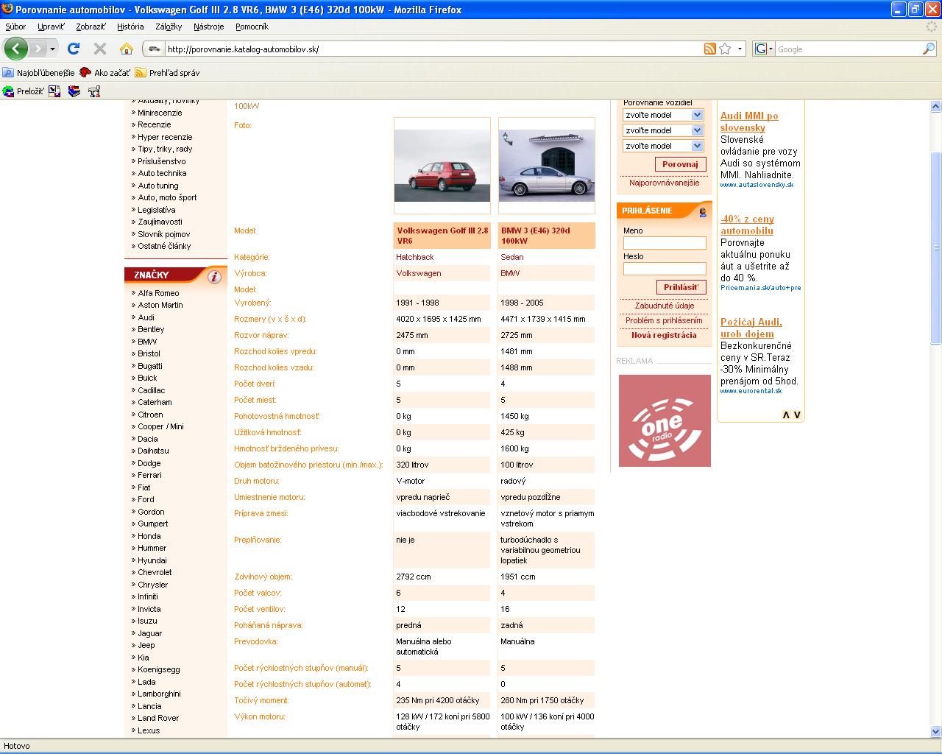This screenshot has width=942, height=754.
Task: Open the 'Požičaj Audi, urob dojem' ad link
Action: (751, 328)
